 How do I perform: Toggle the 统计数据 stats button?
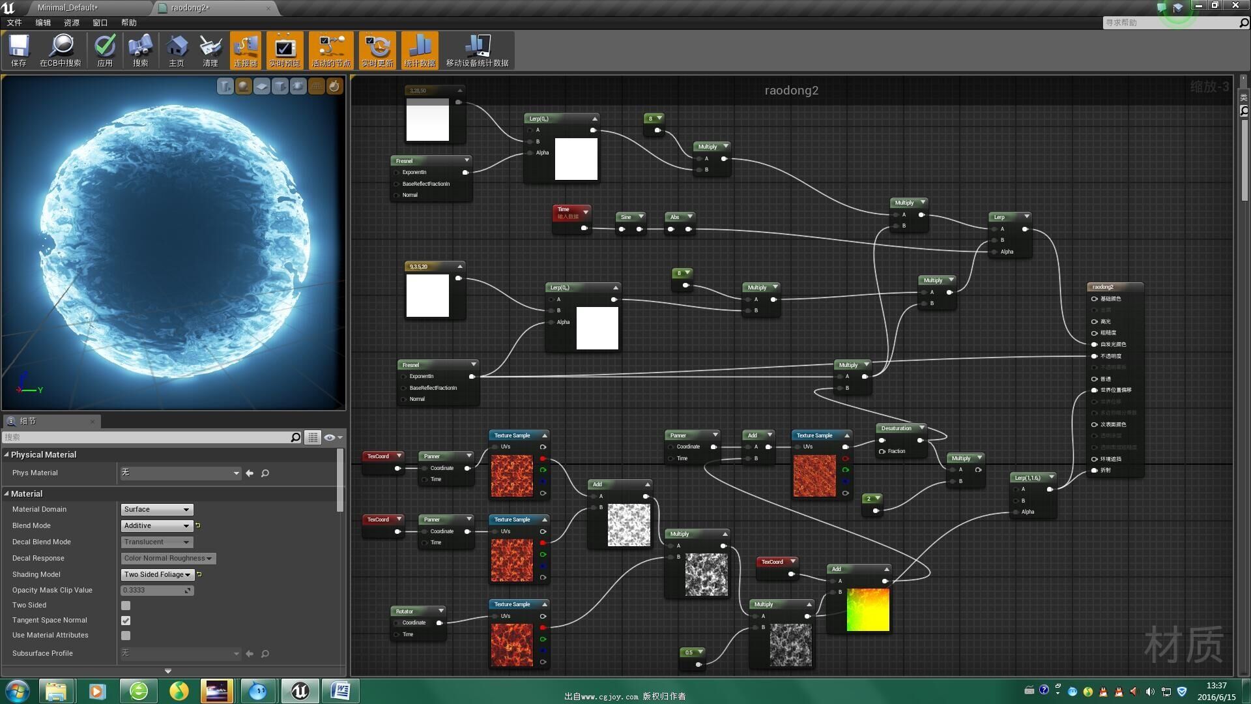point(420,50)
